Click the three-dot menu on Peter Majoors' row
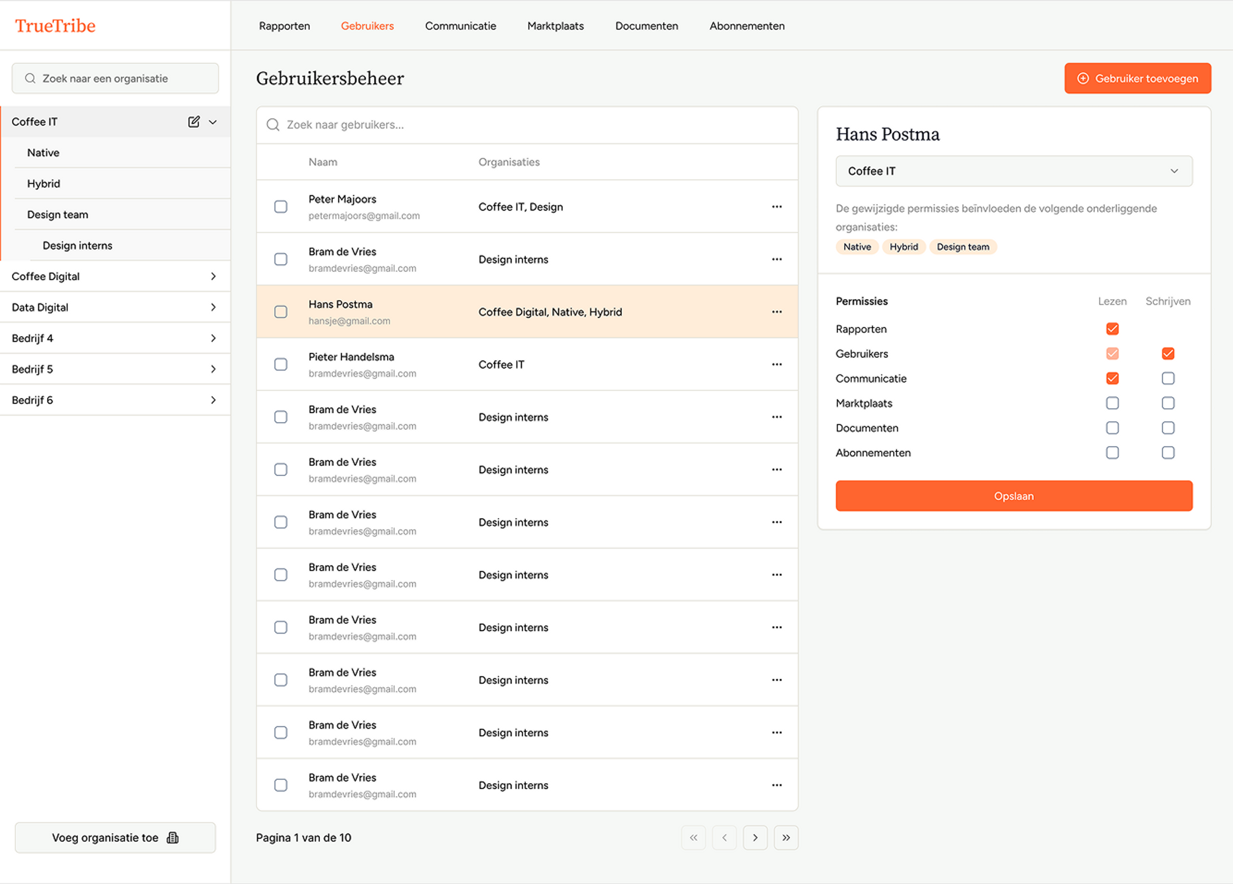 tap(777, 206)
